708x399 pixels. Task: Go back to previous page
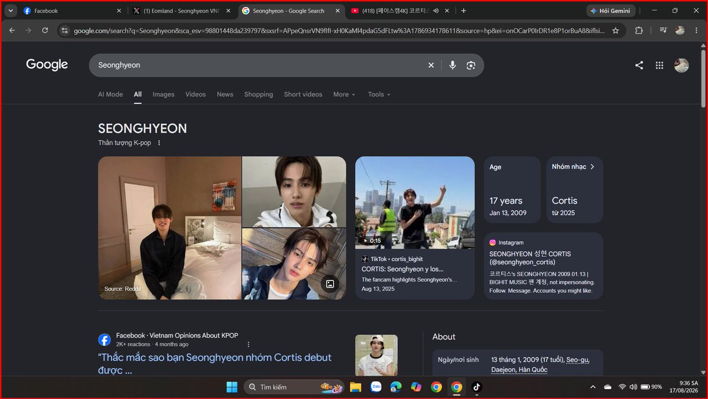pos(11,31)
